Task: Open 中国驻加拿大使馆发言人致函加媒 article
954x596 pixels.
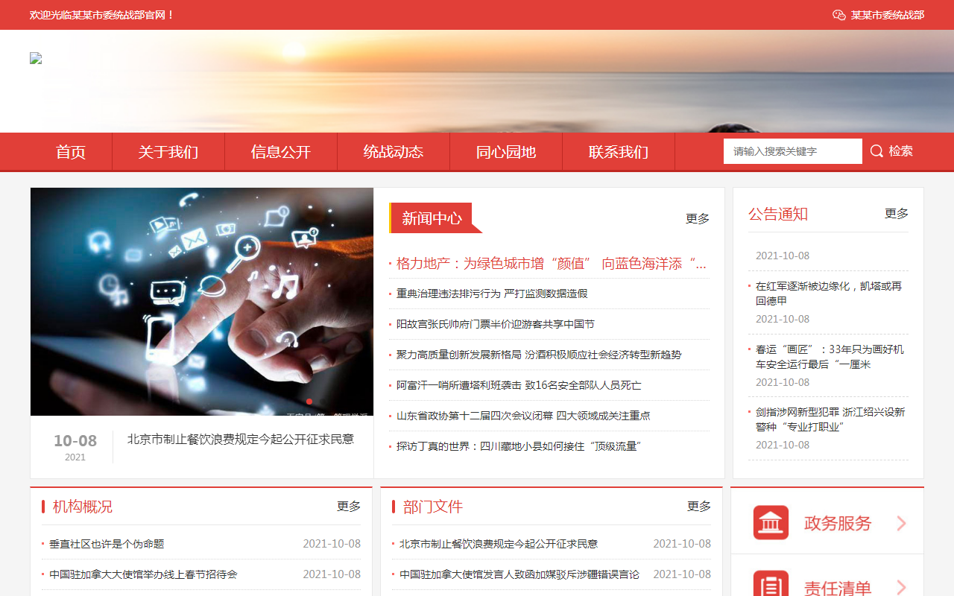Action: coord(519,574)
